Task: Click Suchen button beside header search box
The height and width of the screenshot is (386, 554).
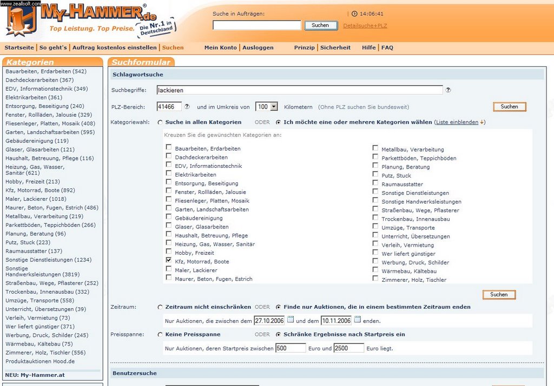Action: (320, 25)
